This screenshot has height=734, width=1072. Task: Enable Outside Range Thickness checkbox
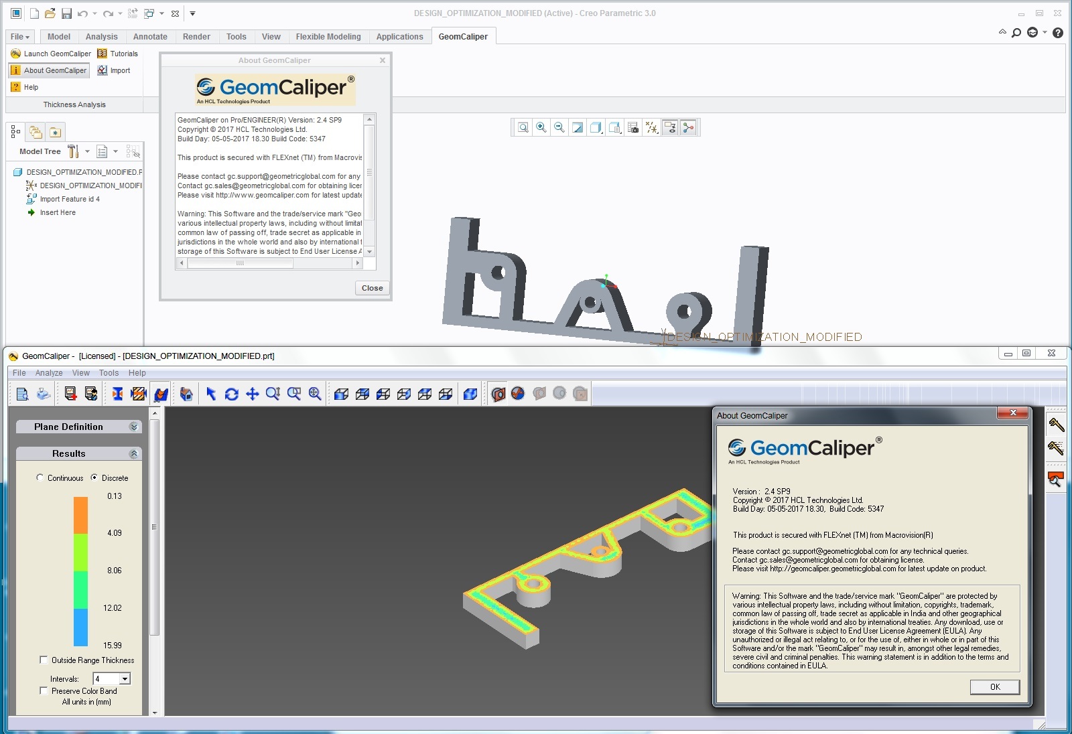coord(44,660)
